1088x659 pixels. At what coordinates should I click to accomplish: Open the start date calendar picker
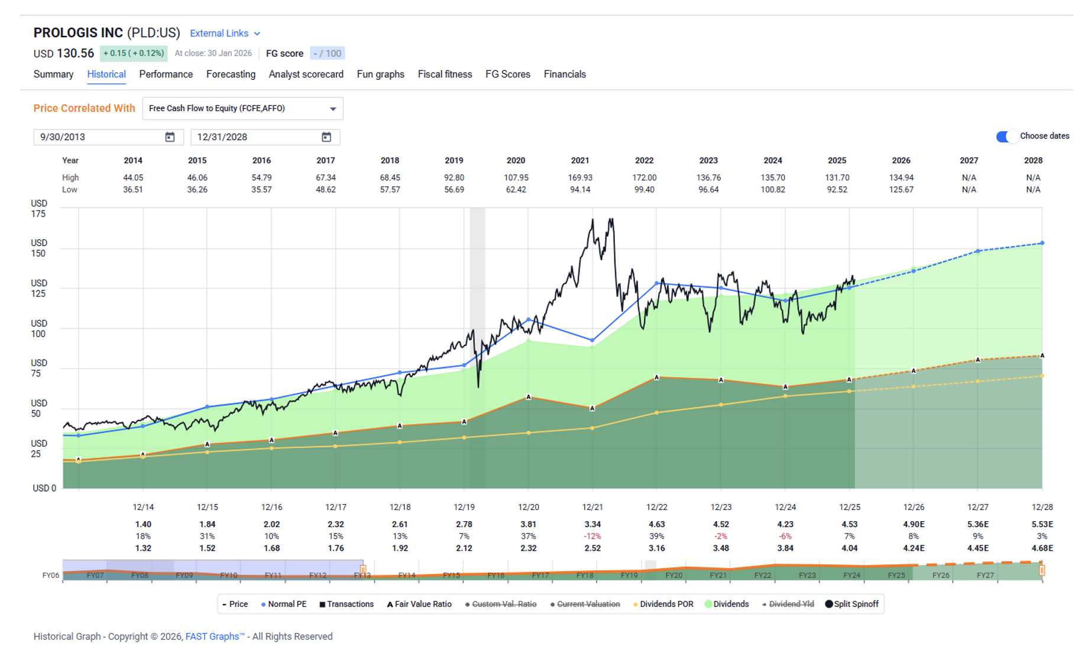(170, 137)
